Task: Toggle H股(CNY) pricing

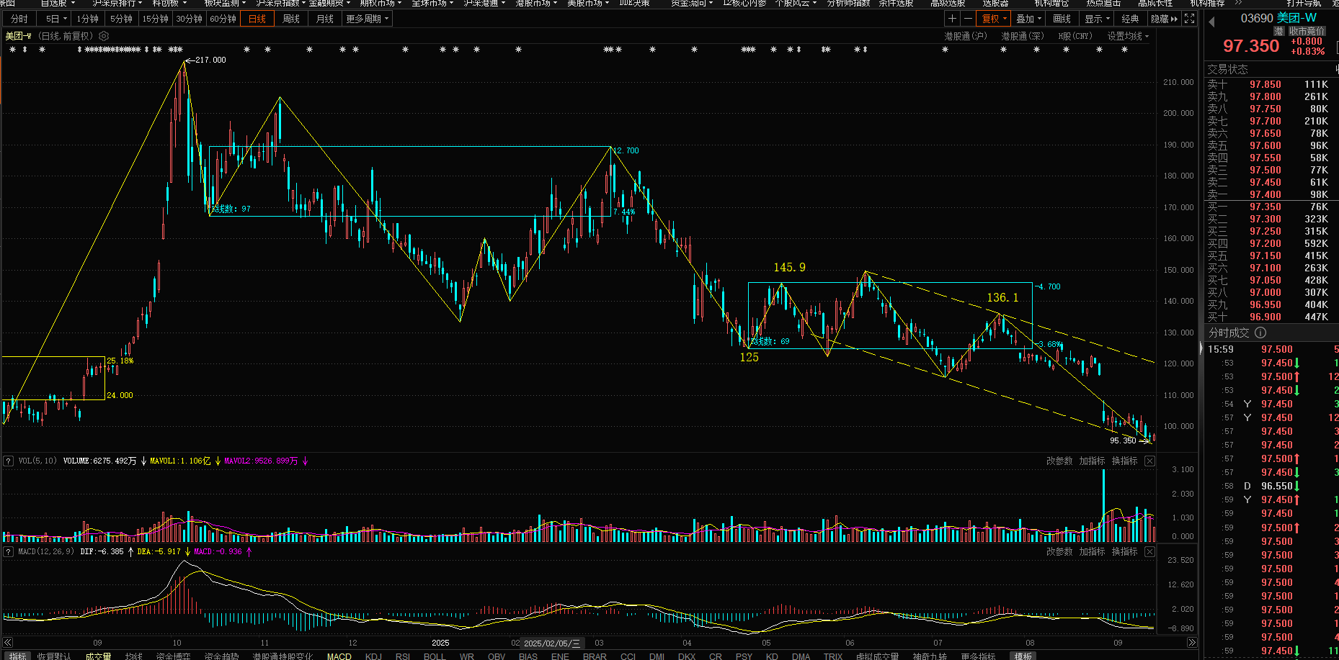Action: (x=1075, y=36)
